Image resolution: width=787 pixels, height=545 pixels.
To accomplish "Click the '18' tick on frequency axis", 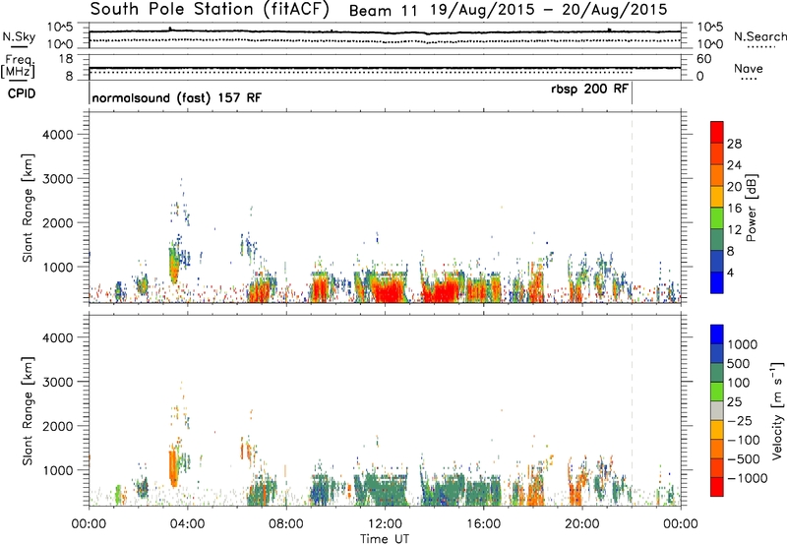I will (66, 59).
